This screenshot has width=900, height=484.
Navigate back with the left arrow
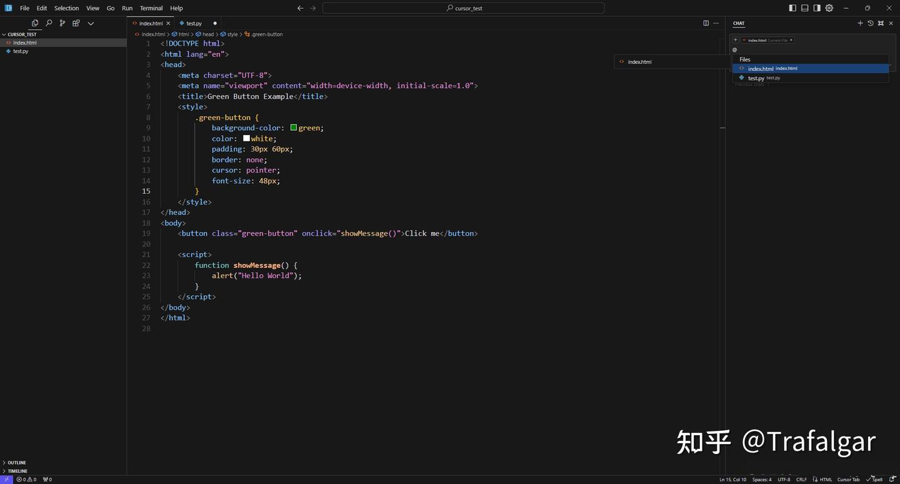(x=300, y=8)
